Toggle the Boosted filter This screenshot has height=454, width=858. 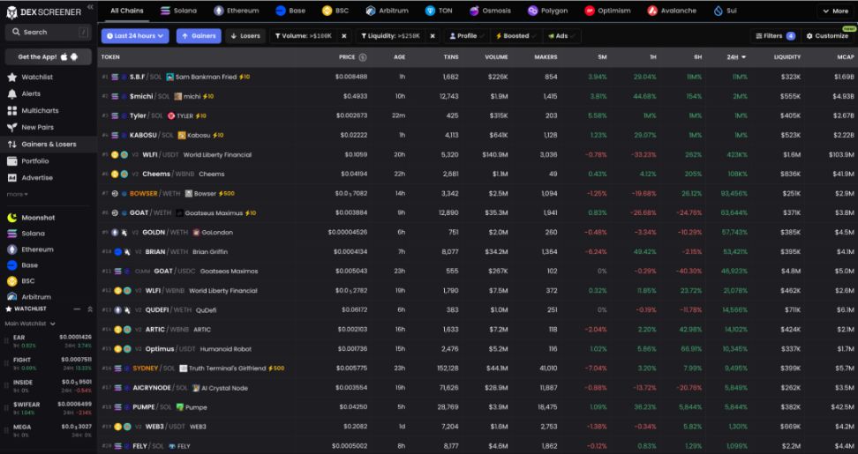[x=513, y=36]
